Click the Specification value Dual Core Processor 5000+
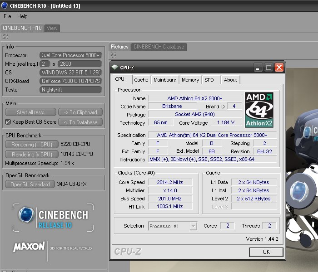The image size is (318, 272). 212,135
